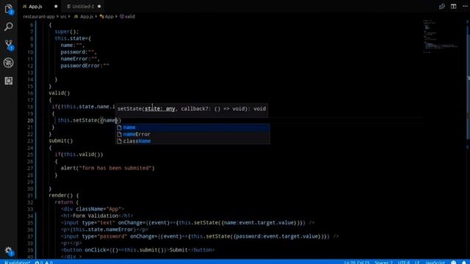Viewport: 470px width, 264px height.
Task: Click 'Form Validation' heading text in code
Action: (95, 216)
